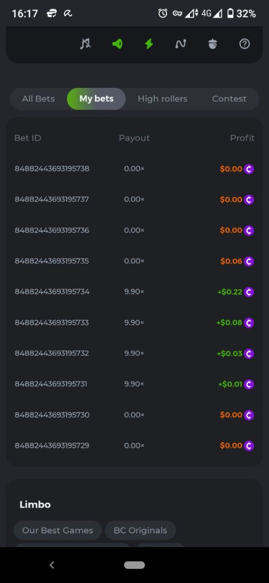
Task: Open the question mark help icon
Action: click(245, 44)
